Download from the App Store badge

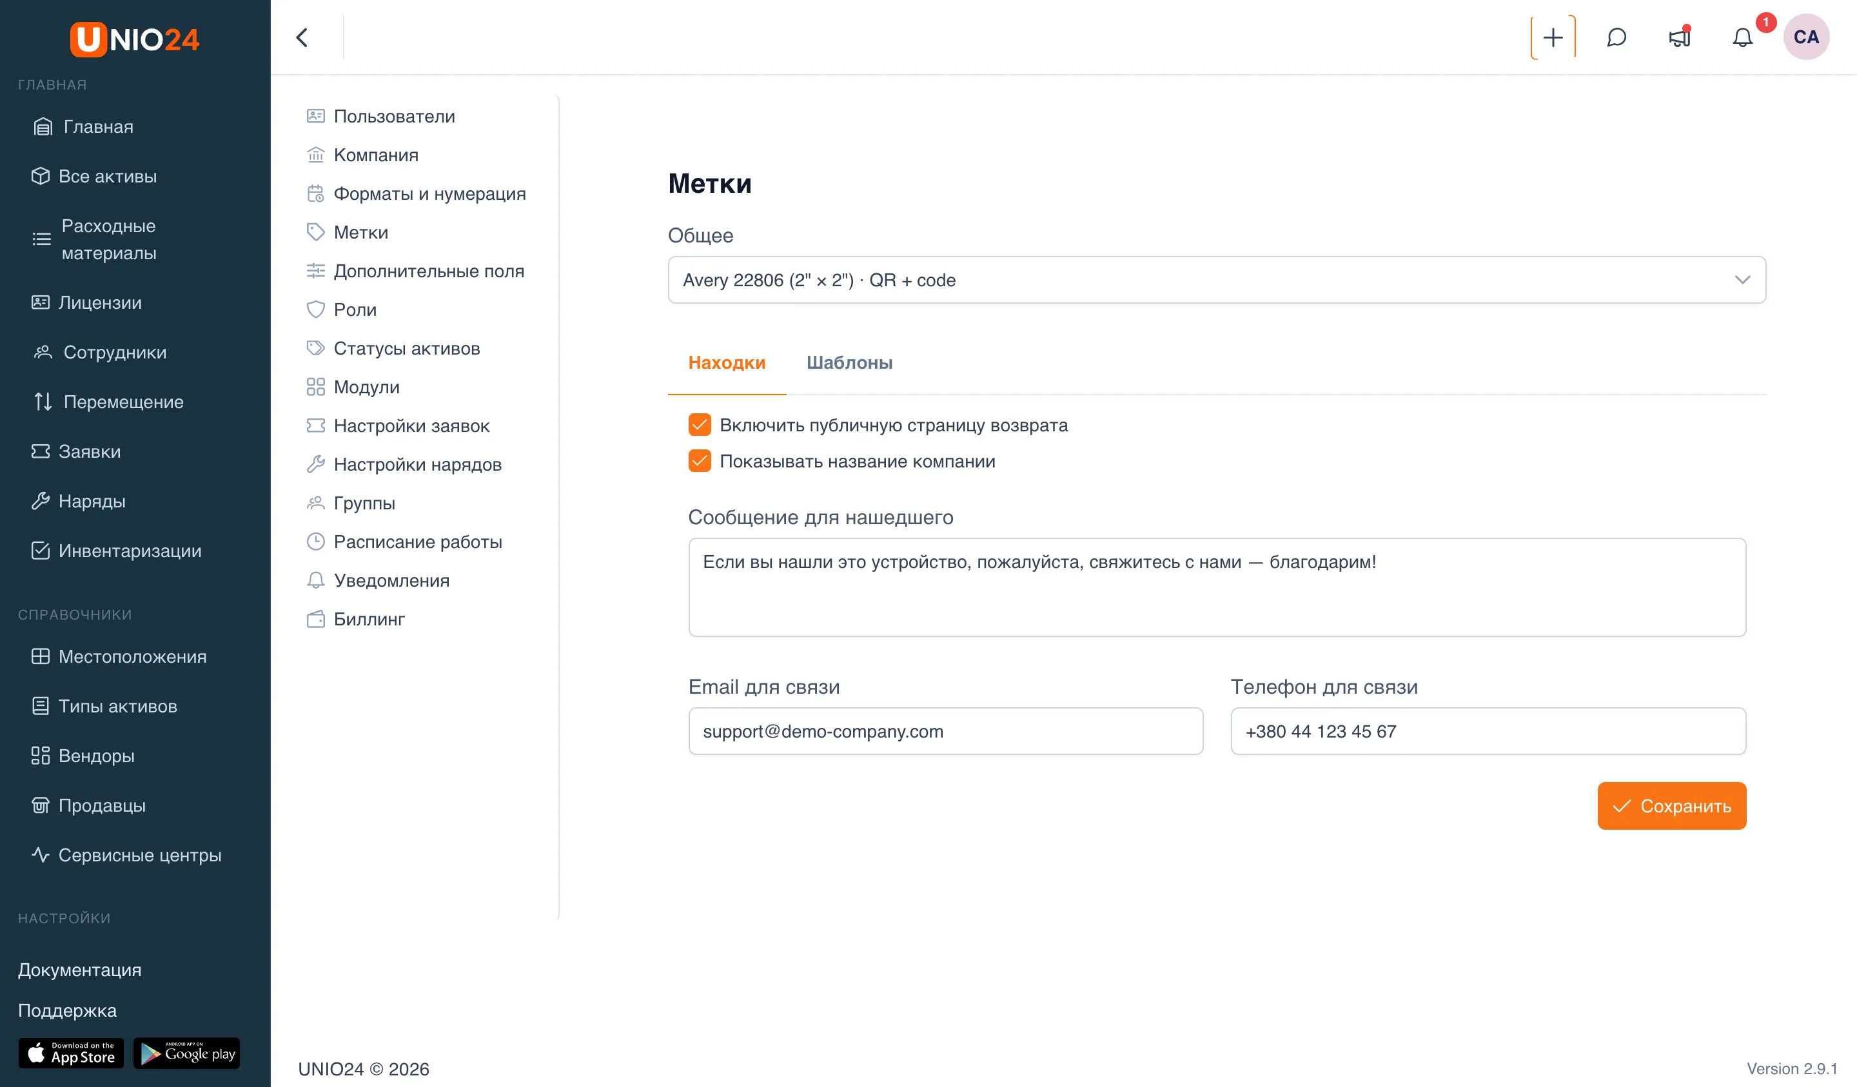click(71, 1053)
